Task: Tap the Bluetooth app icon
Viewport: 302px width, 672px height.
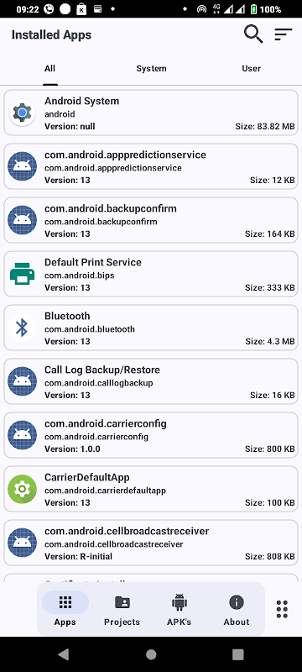Action: pos(23,328)
